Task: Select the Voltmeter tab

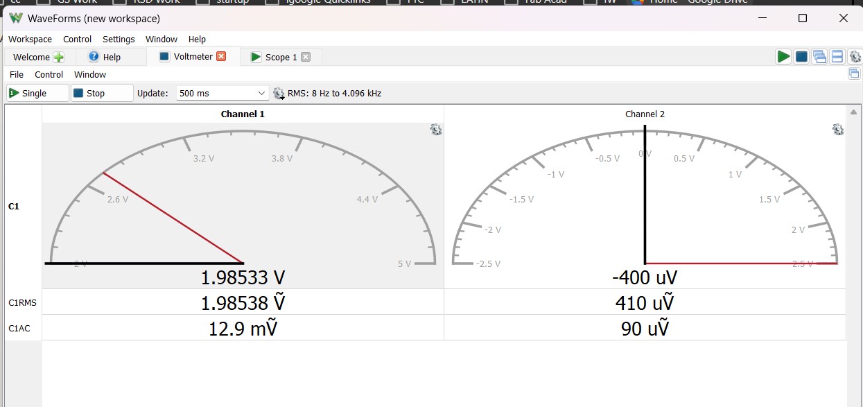Action: (x=193, y=56)
